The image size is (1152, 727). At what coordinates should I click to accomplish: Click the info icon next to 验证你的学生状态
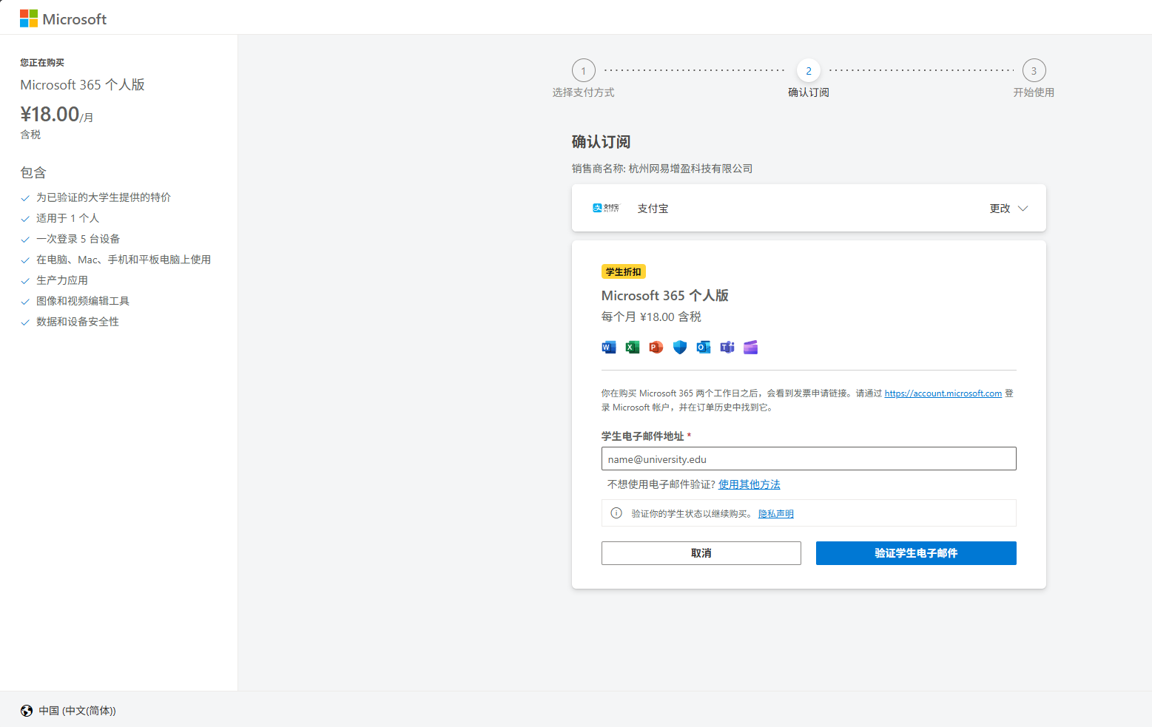pyautogui.click(x=616, y=513)
